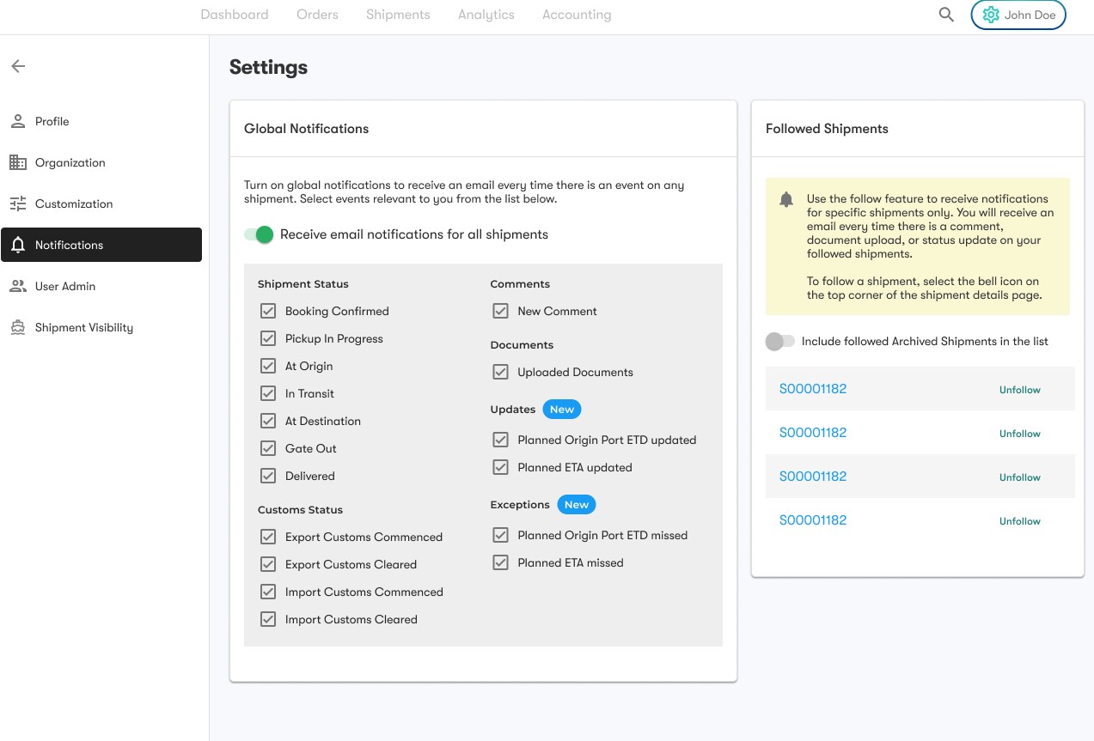Image resolution: width=1094 pixels, height=741 pixels.
Task: Disable email notifications for all shipments
Action: (259, 234)
